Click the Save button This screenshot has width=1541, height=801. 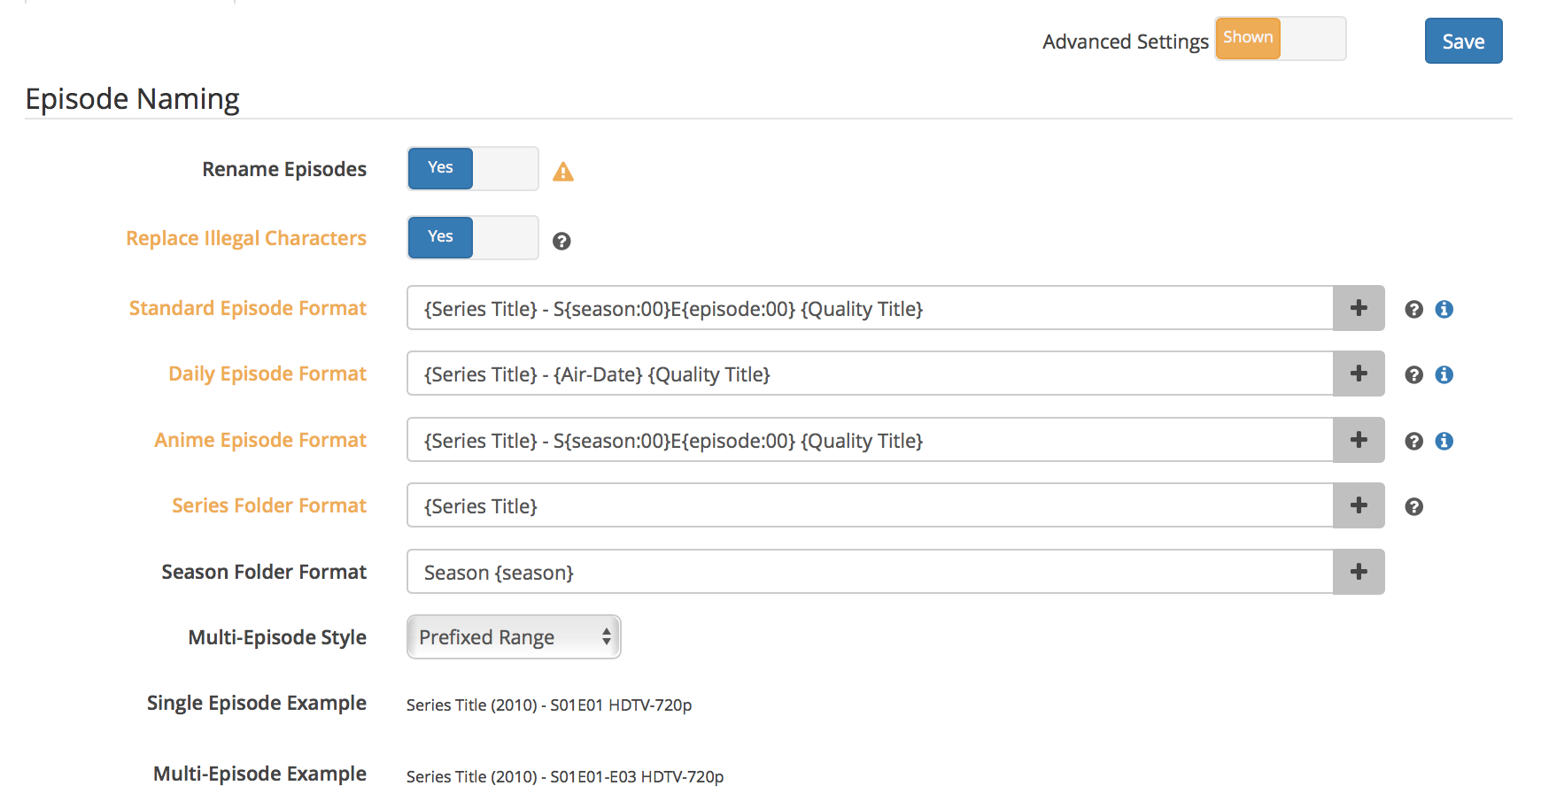click(1463, 41)
